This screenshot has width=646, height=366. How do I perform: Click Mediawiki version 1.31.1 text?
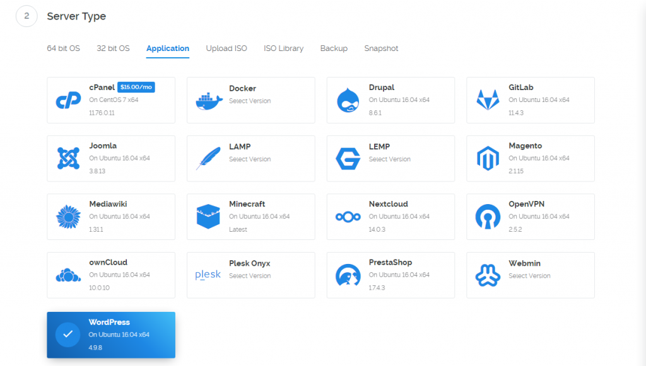pos(96,229)
